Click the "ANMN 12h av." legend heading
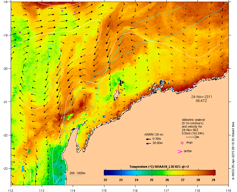Viewport: 237px width, 192px height. coord(154,134)
